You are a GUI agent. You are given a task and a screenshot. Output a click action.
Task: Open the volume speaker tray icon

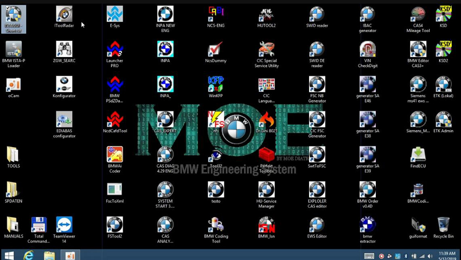click(x=430, y=256)
